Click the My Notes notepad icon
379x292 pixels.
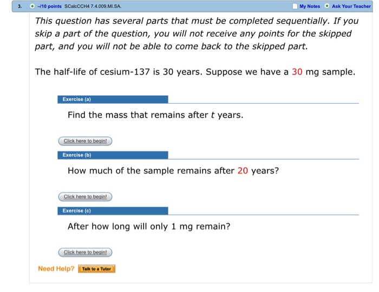(x=295, y=6)
